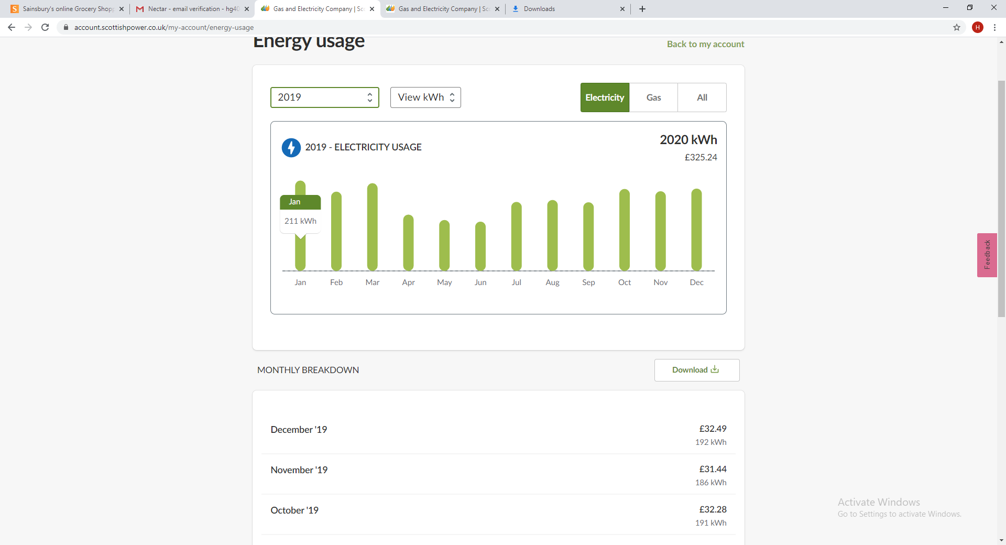Screen dimensions: 1006x545
Task: Open the Chrome three-dot menu
Action: (x=994, y=27)
